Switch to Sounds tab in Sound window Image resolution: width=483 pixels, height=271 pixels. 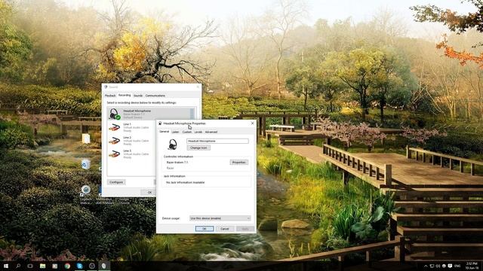138,96
